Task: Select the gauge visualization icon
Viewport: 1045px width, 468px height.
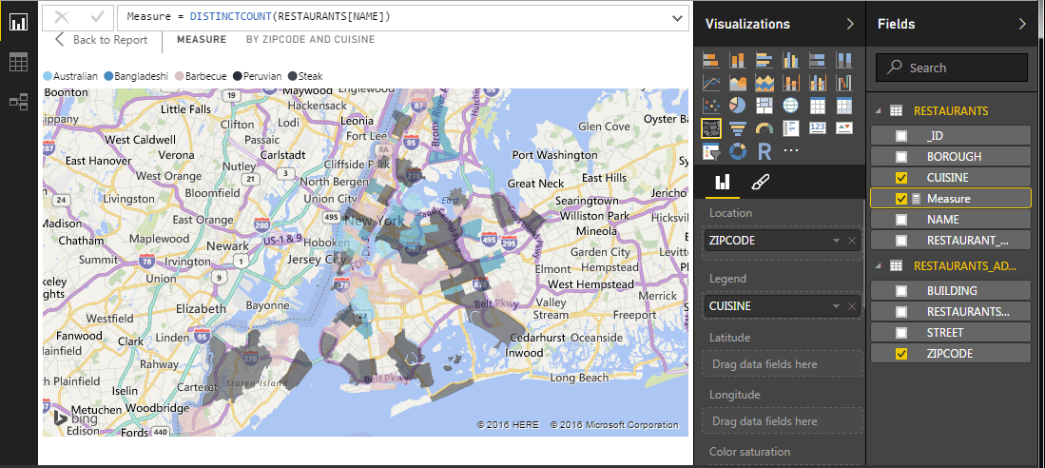Action: click(764, 127)
